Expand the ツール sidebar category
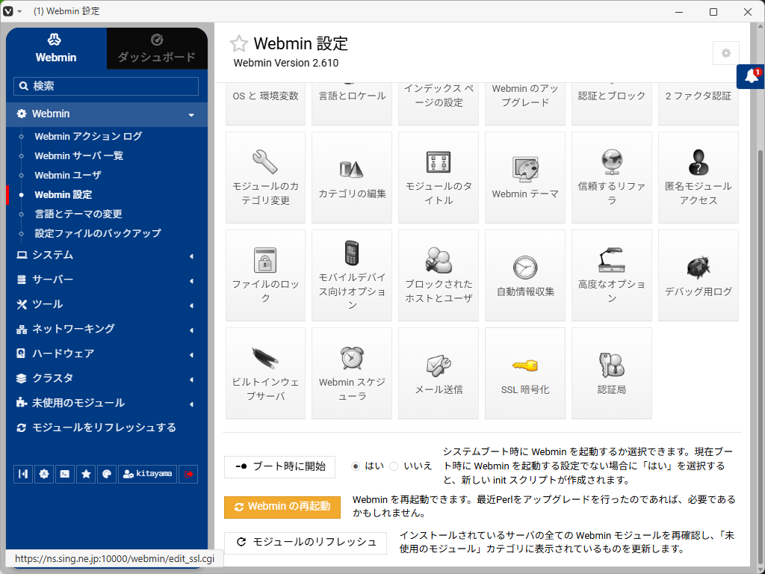 coord(107,305)
